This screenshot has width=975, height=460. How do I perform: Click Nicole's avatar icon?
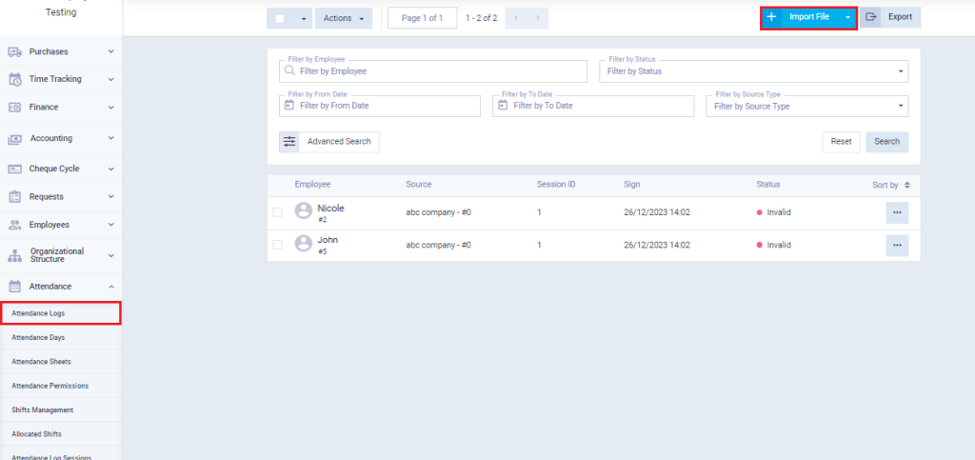(x=303, y=210)
